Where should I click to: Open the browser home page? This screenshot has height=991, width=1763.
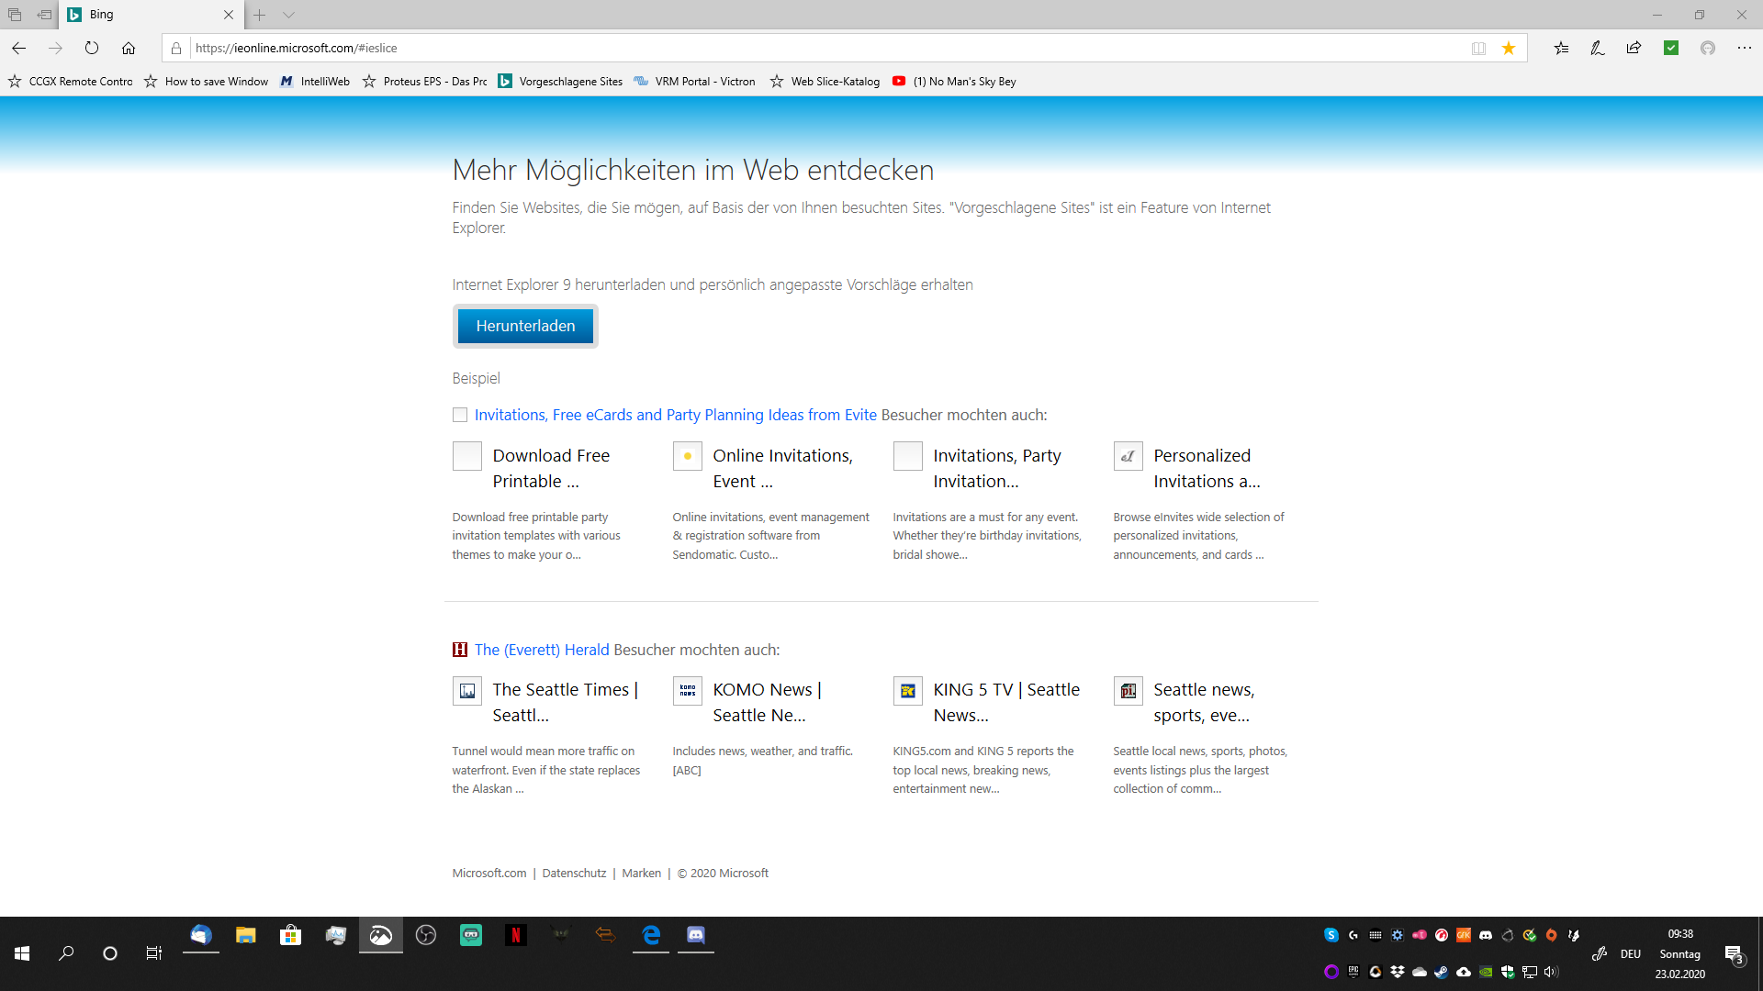click(129, 48)
